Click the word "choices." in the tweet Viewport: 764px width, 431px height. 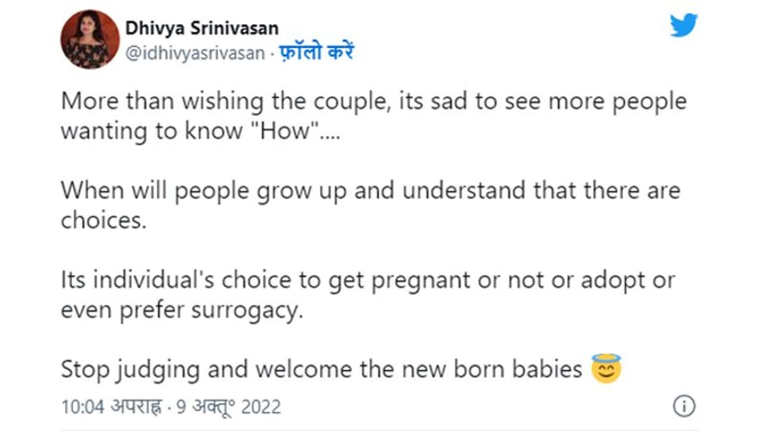(103, 221)
